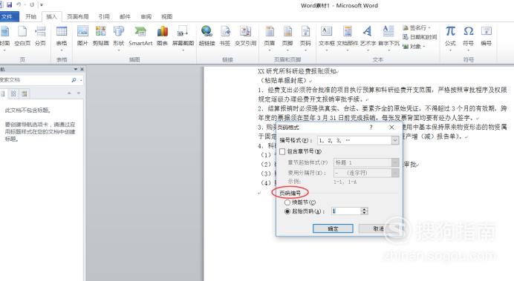Image resolution: width=514 pixels, height=281 pixels.
Task: Close the navigation pane
Action: pos(82,70)
